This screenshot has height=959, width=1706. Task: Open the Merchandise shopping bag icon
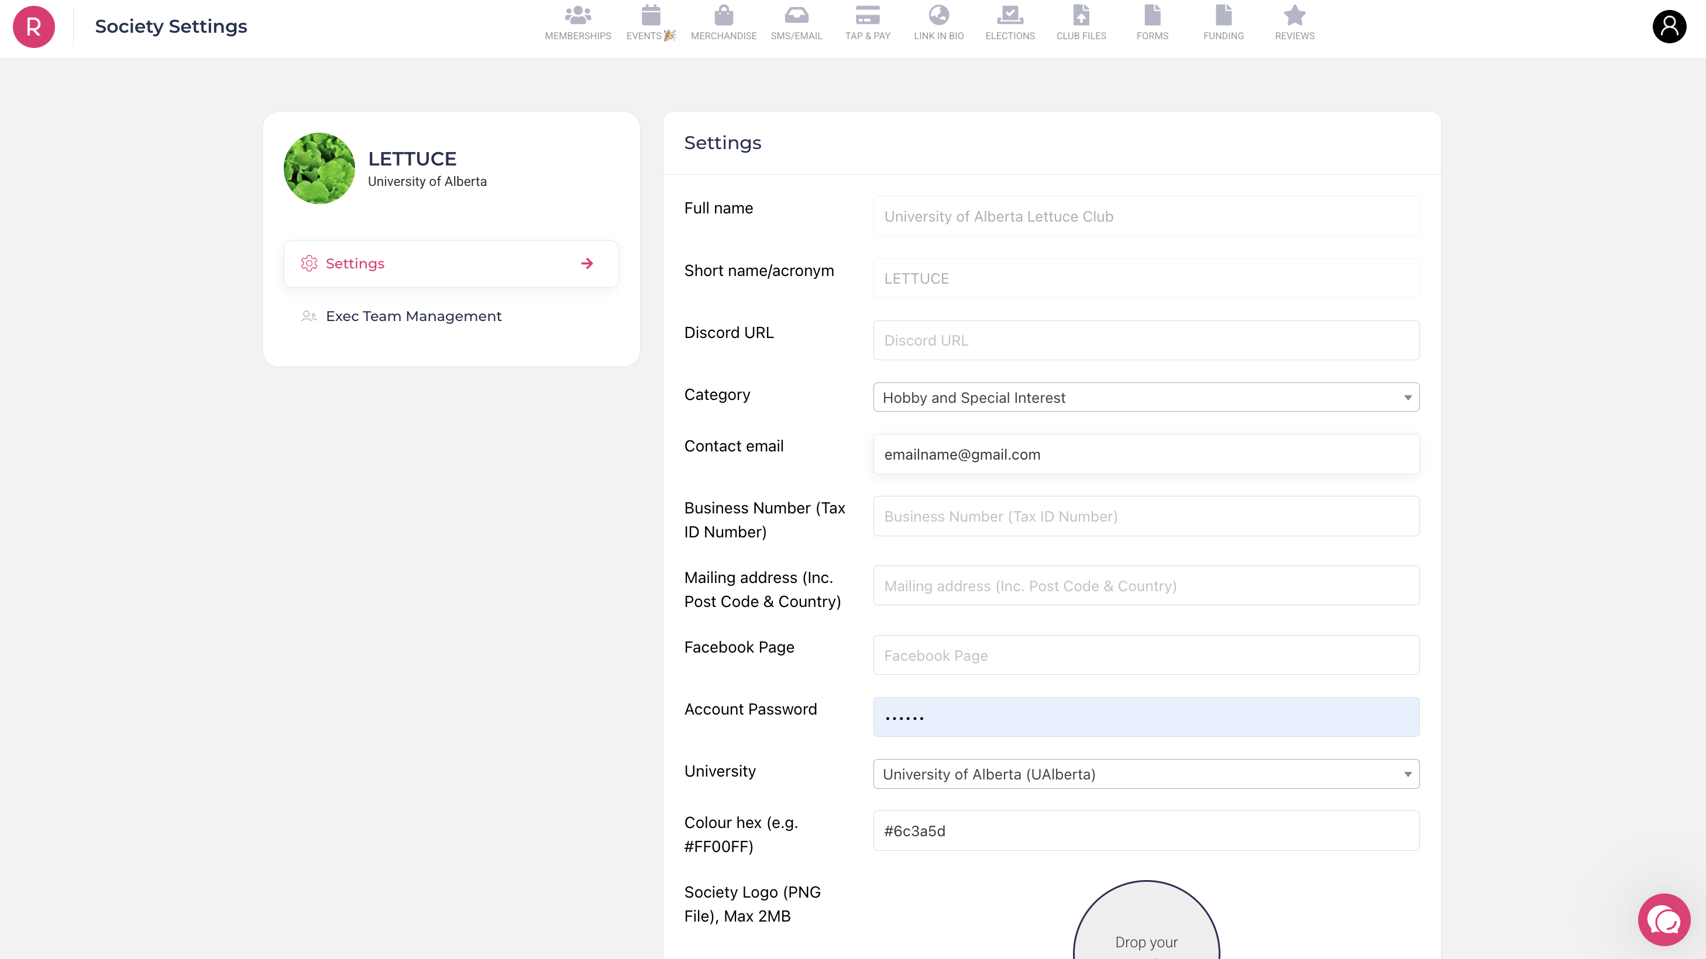click(x=723, y=16)
